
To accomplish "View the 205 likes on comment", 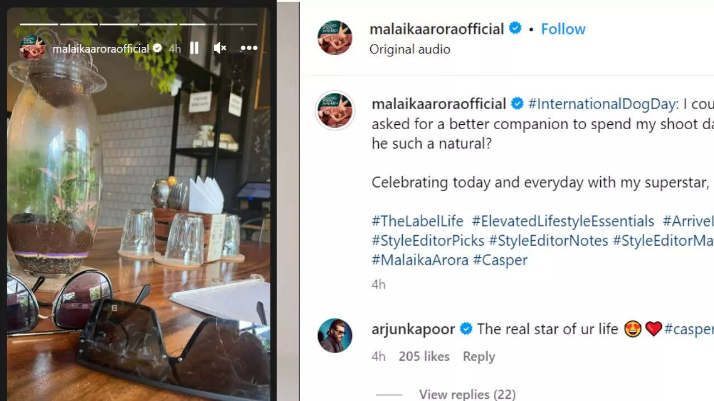I will click(x=424, y=356).
